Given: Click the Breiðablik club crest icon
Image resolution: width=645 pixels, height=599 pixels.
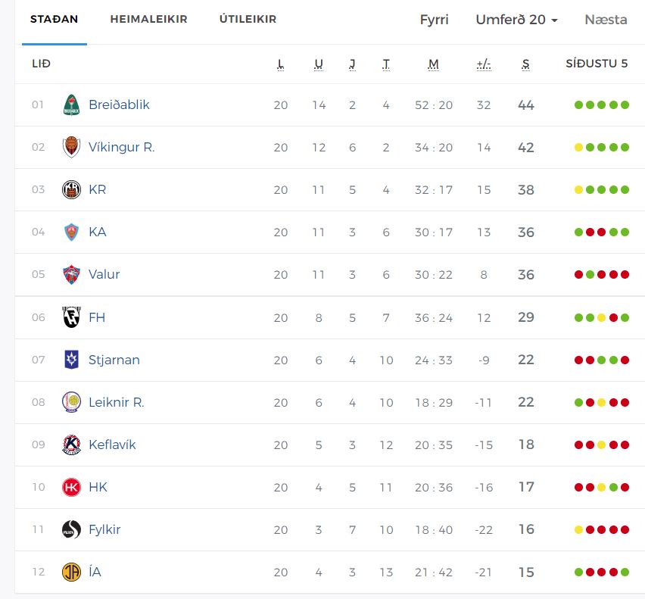Looking at the screenshot, I should tap(71, 105).
